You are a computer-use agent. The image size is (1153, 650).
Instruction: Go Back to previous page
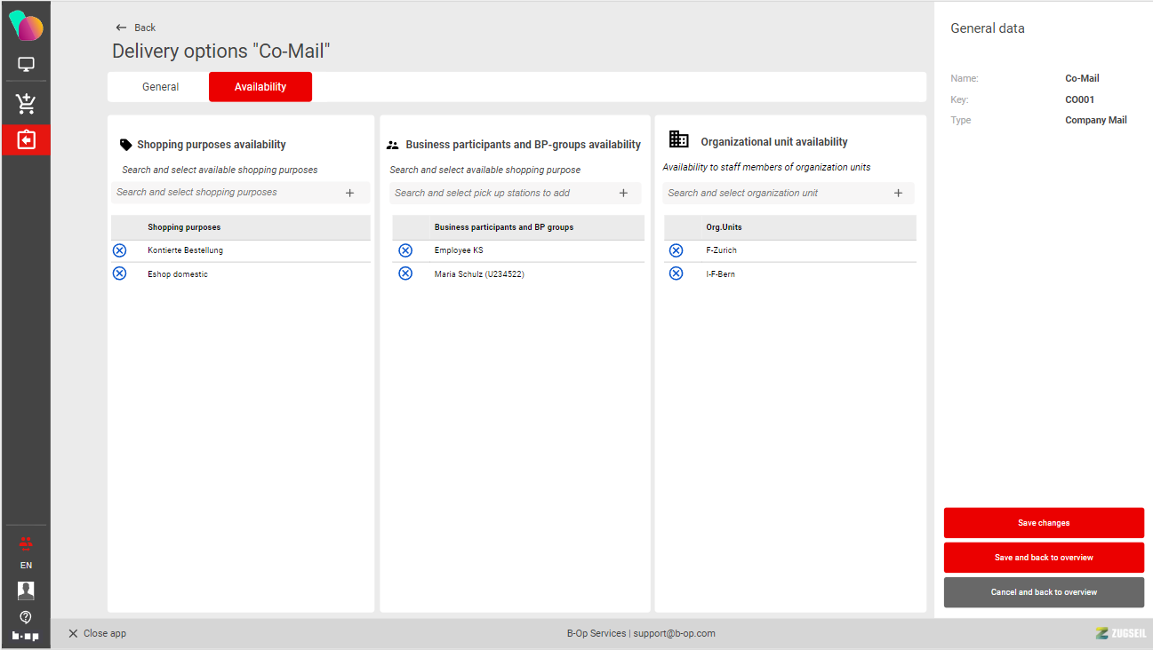(136, 28)
